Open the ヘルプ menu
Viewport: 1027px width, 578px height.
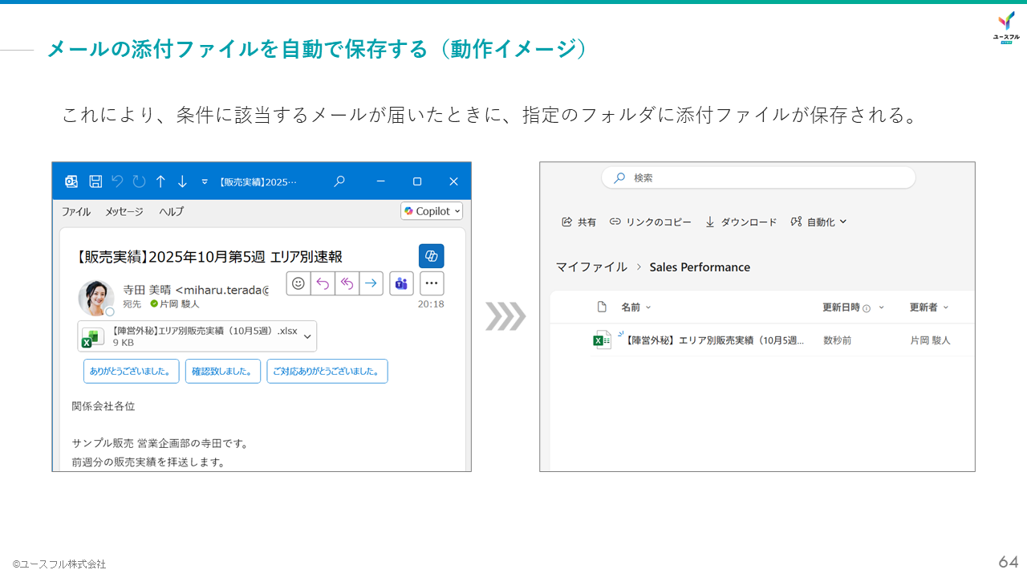pos(171,212)
